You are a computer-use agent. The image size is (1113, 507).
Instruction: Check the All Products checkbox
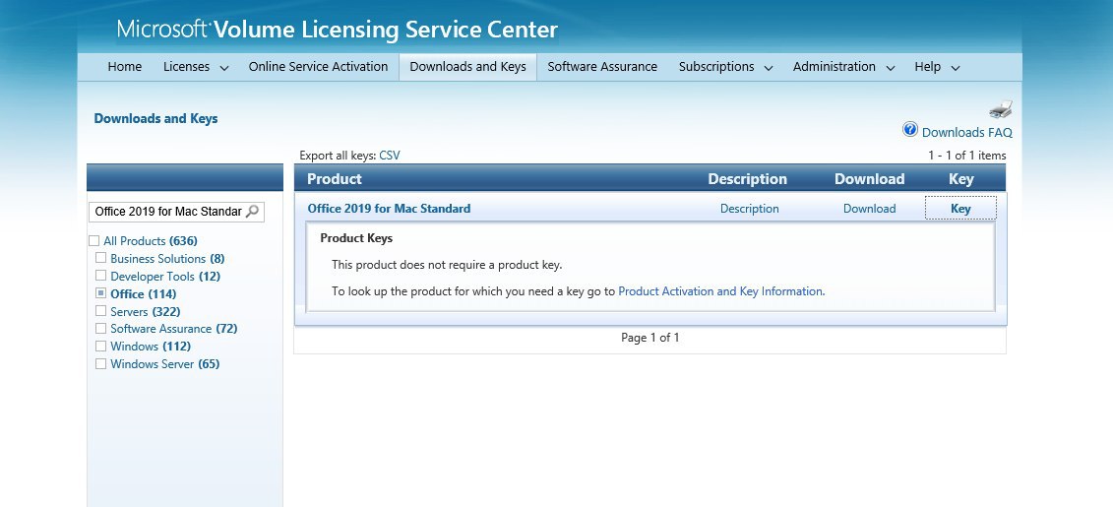point(93,241)
